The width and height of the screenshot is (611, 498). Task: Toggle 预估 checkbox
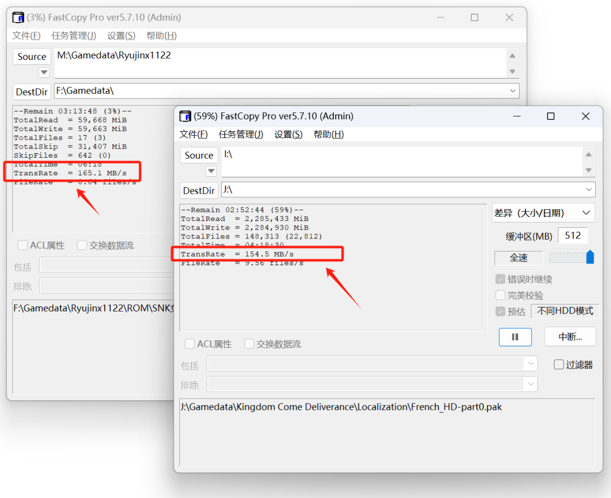point(500,311)
